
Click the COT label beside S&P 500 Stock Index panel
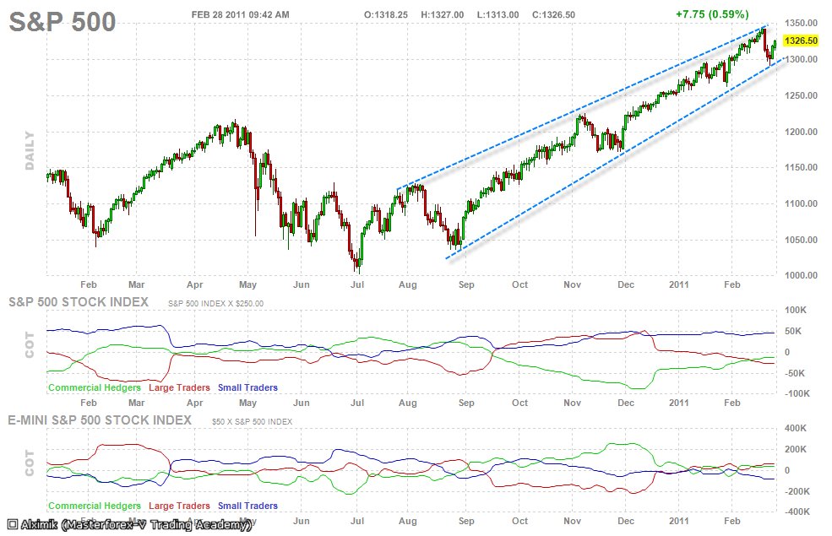pos(30,344)
